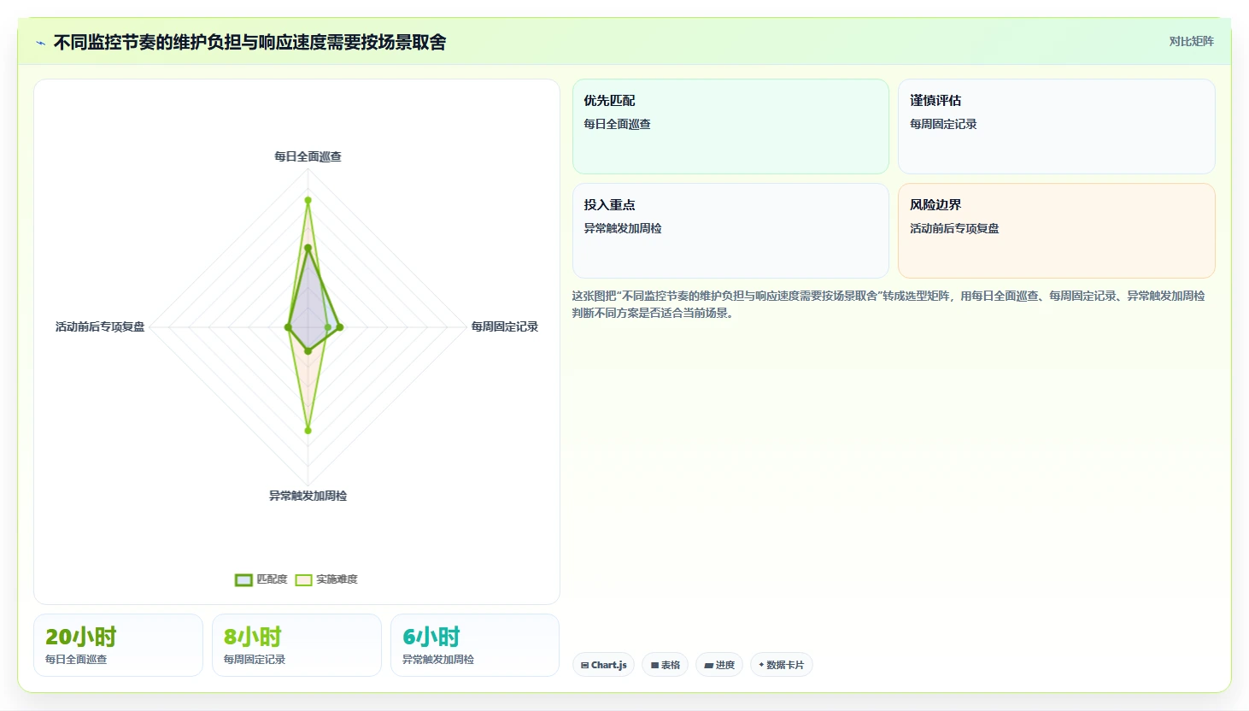The image size is (1249, 711).
Task: Open the 投入重点 matrix card
Action: coord(730,231)
